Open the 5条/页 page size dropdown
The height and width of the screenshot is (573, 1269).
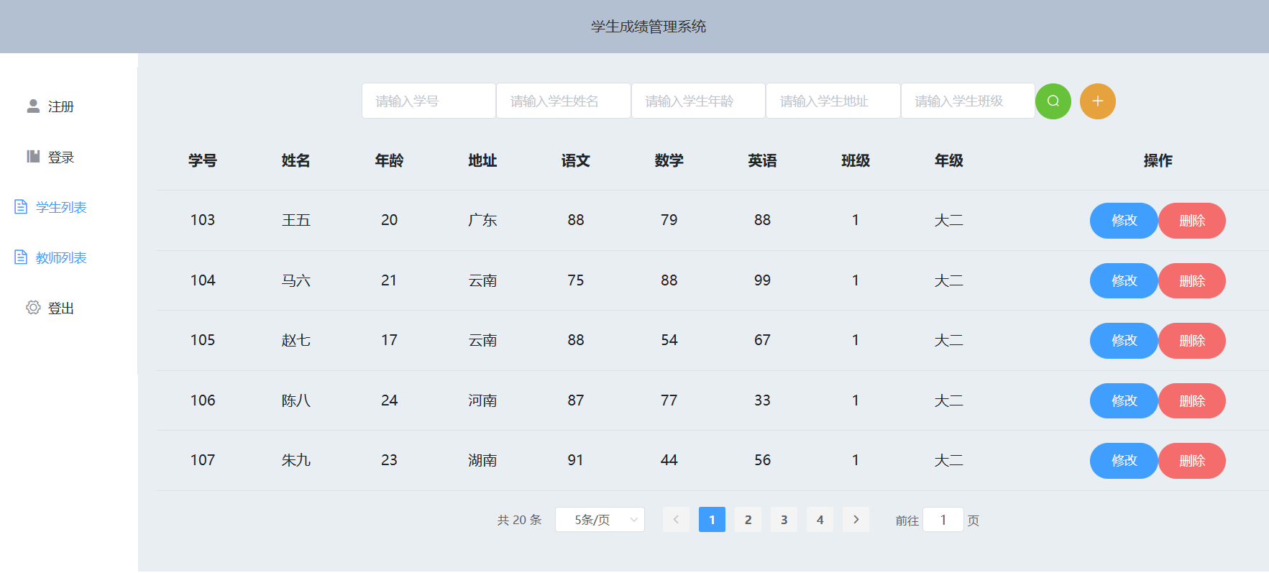(x=600, y=520)
